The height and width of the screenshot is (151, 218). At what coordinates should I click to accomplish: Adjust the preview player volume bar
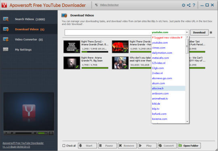click(x=43, y=133)
